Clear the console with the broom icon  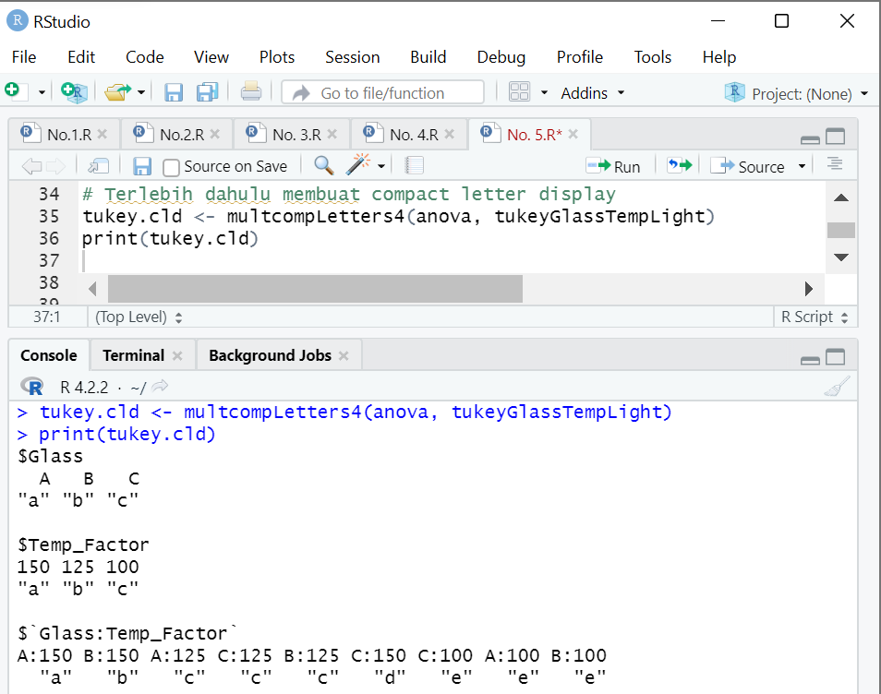[x=838, y=386]
